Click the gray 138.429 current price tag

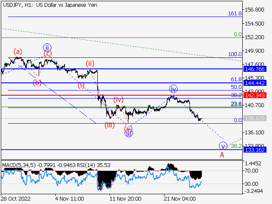coord(255,119)
